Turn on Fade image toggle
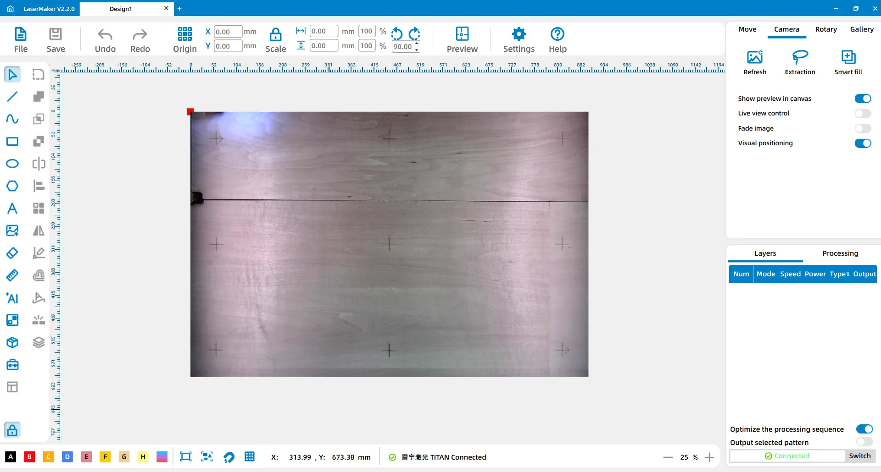Viewport: 881px width, 472px height. (x=863, y=129)
